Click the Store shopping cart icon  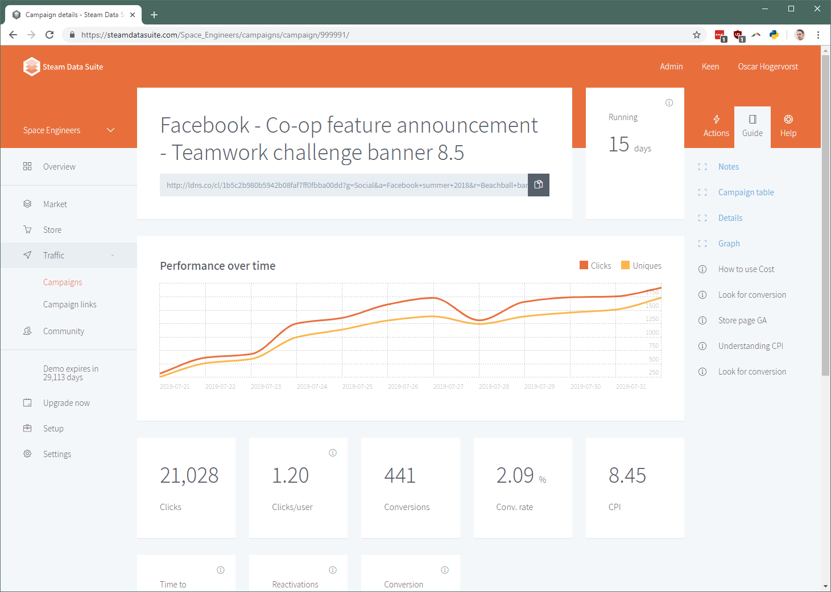pos(27,229)
